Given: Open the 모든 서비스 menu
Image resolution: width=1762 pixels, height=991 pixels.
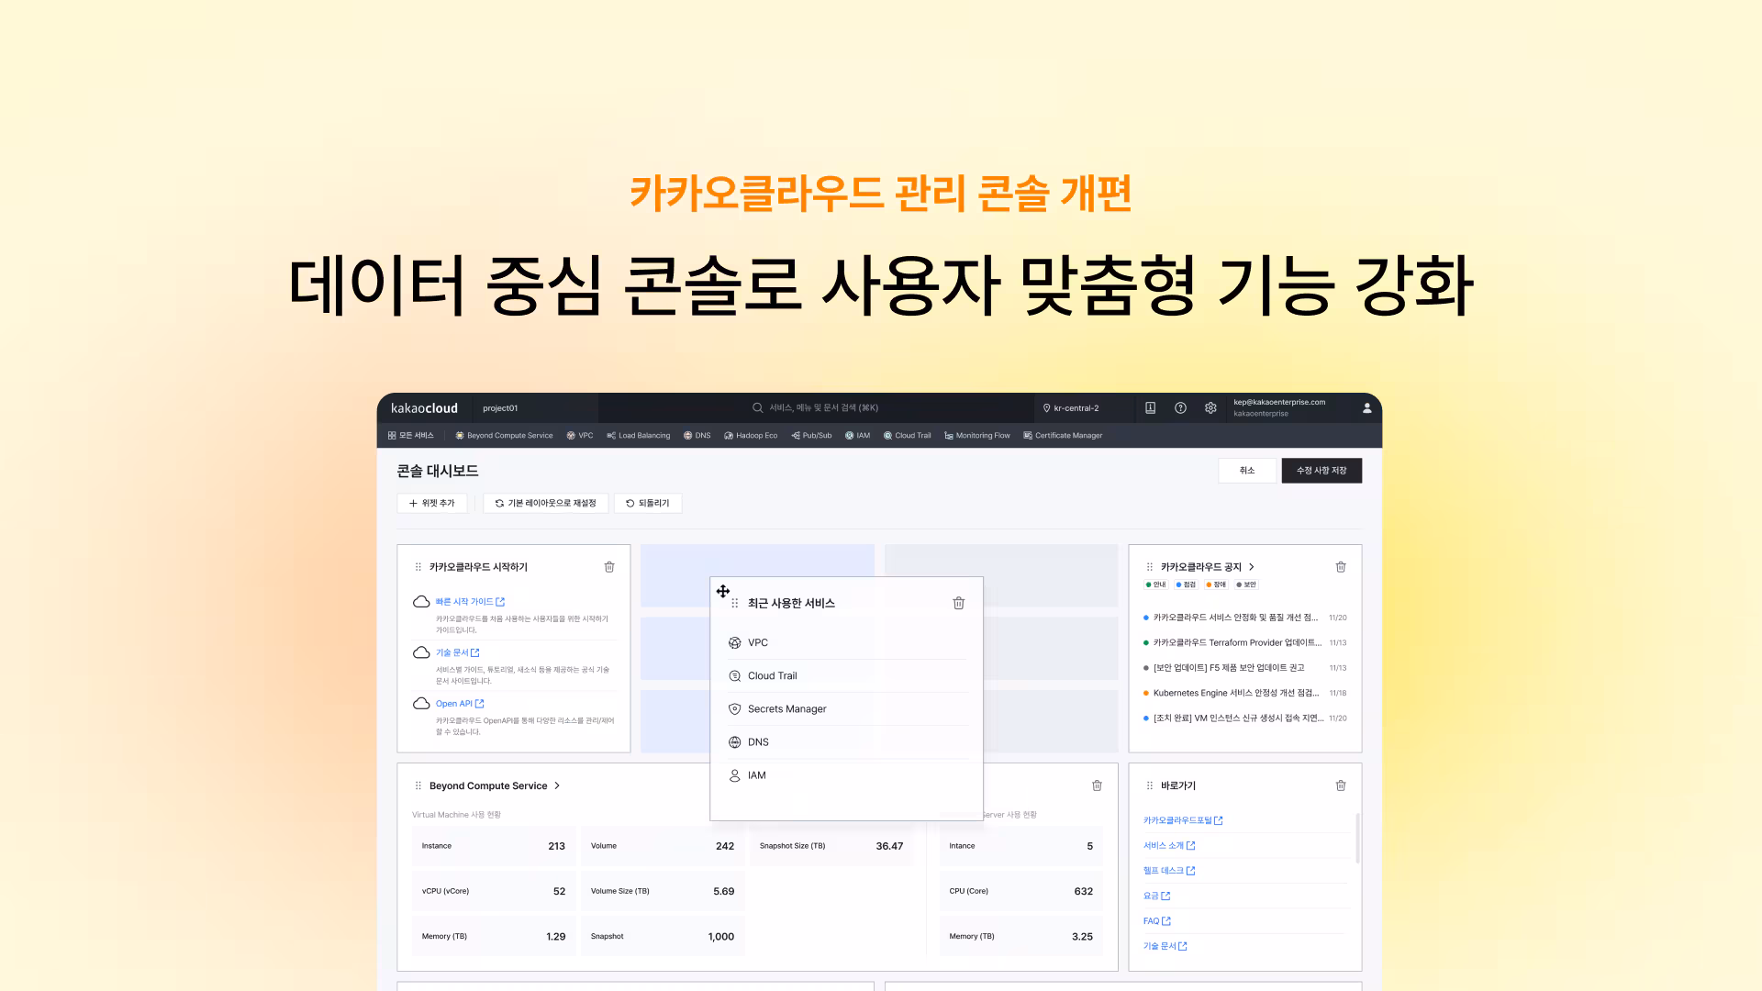Looking at the screenshot, I should tap(410, 436).
